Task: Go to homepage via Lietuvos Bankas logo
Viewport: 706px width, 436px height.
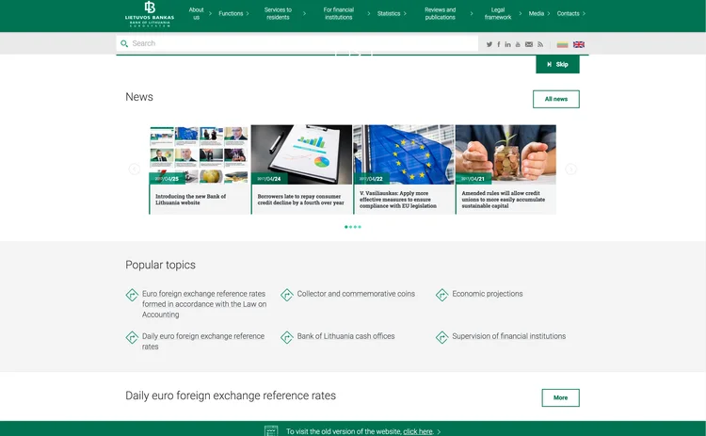Action: point(150,13)
